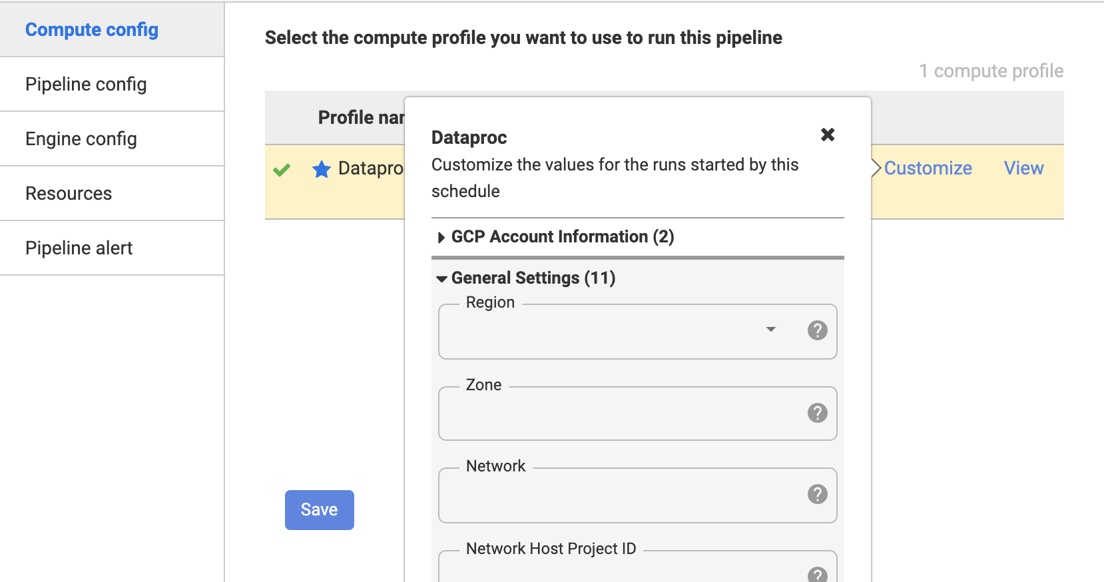
Task: Select the Resources tab
Action: point(69,194)
